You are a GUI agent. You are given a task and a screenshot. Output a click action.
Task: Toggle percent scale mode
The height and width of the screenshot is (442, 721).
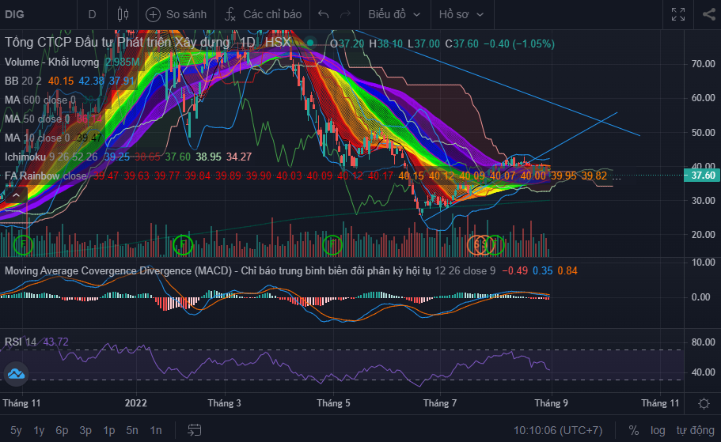tap(633, 430)
